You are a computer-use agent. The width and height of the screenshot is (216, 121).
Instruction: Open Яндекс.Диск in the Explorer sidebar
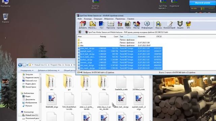click(x=29, y=84)
